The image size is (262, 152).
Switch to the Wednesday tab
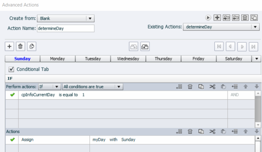click(128, 59)
